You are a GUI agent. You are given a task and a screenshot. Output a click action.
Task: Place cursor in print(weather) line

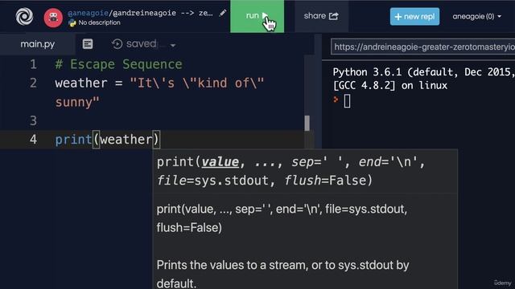[107, 140]
